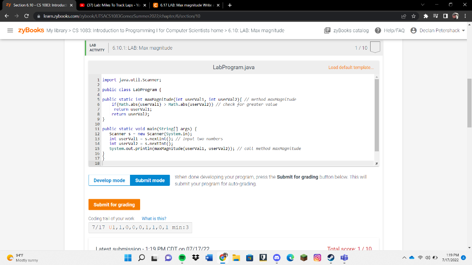Viewport: 472px width, 265px height.
Task: Open the Help/FAQ question mark icon
Action: 378,30
